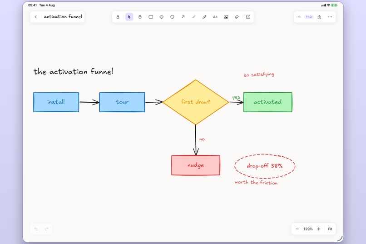This screenshot has width=366, height=244.
Task: Select the pencil freehand draw tool
Action: (x=204, y=17)
